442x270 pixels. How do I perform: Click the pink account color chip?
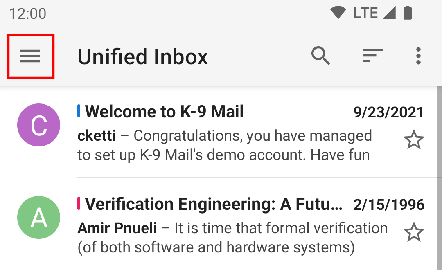79,203
